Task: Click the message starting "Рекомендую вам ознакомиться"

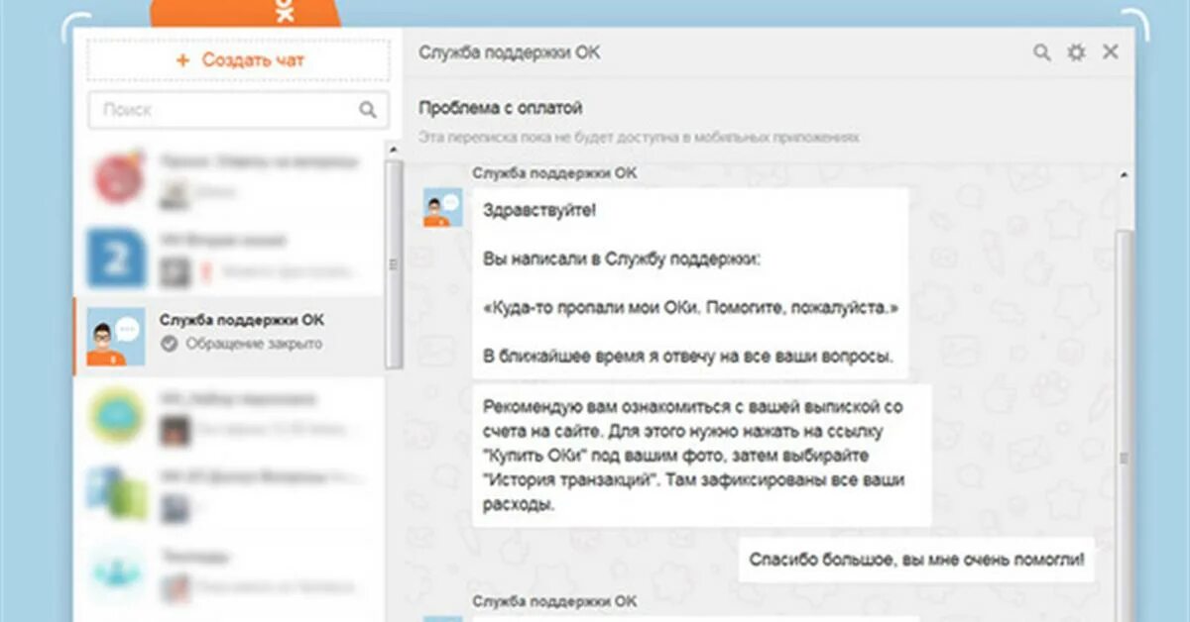Action: pos(701,456)
